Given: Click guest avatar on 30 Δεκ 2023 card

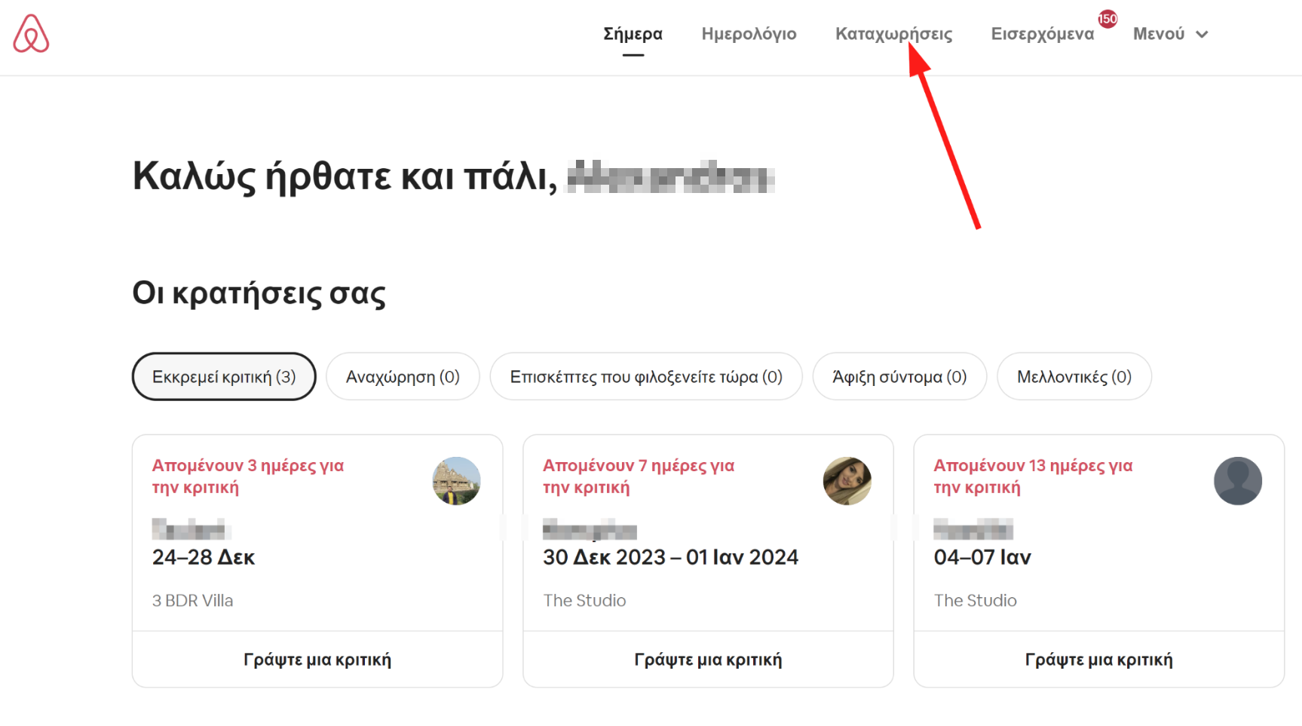Looking at the screenshot, I should point(847,481).
